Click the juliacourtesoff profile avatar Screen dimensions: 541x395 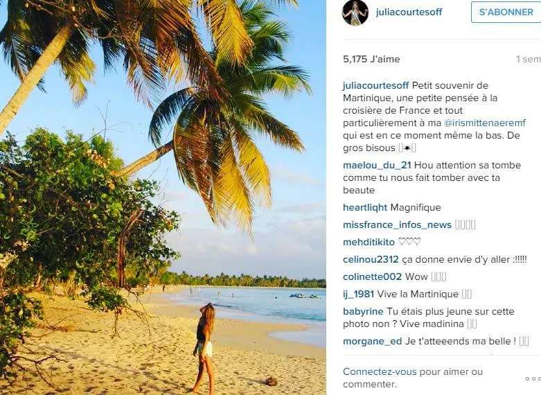click(355, 12)
